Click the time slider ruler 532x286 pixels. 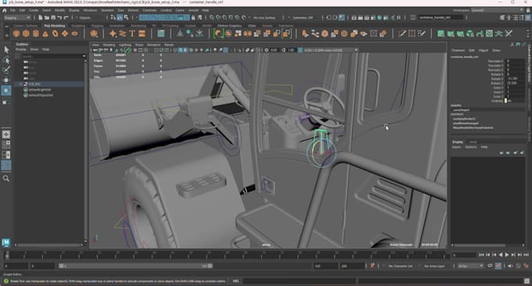(227, 255)
